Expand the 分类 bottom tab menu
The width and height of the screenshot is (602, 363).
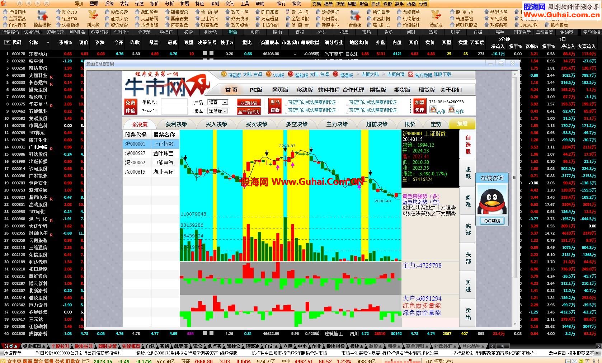click(x=11, y=346)
